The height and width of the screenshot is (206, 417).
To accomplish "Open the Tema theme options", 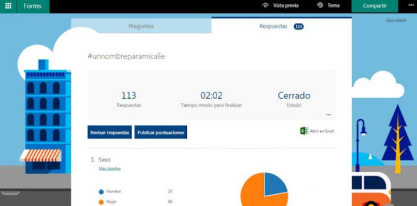I will coord(333,5).
